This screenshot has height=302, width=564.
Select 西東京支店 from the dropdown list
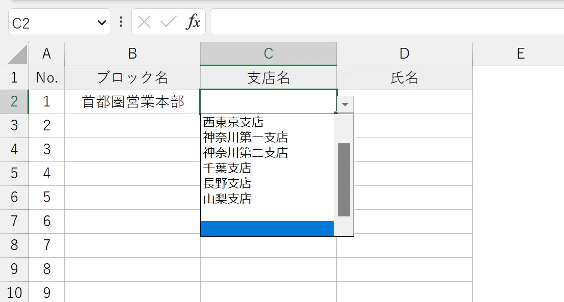click(x=267, y=122)
